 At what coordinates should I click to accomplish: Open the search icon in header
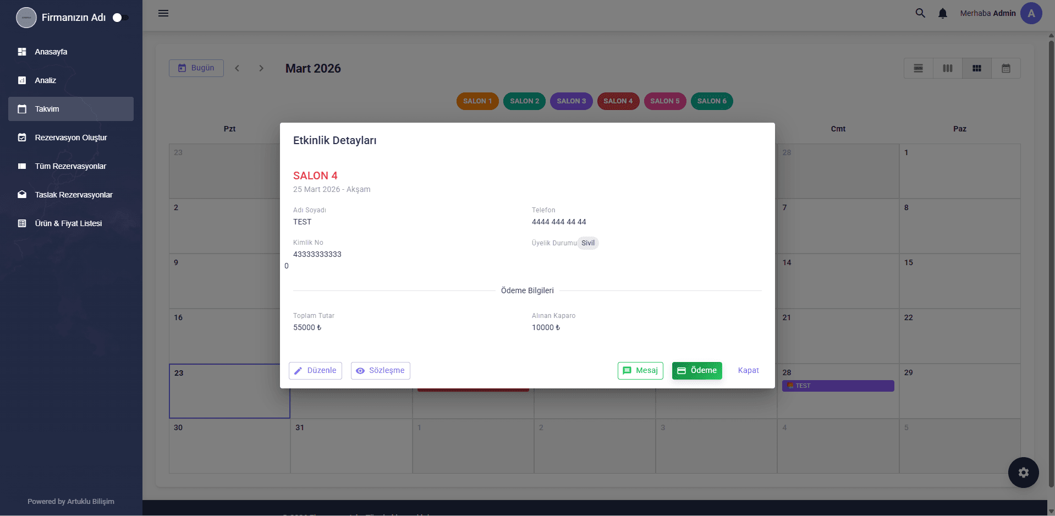[920, 13]
